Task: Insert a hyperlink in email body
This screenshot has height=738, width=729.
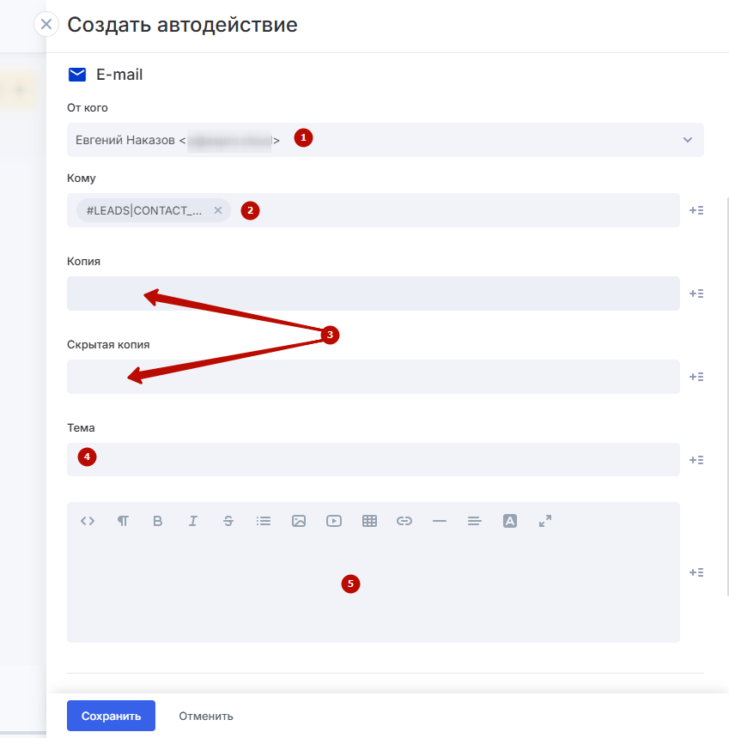Action: pos(404,521)
